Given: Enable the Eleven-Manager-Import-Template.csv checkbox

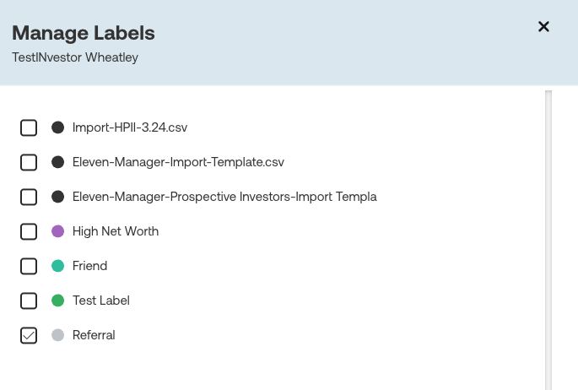Looking at the screenshot, I should (x=29, y=162).
